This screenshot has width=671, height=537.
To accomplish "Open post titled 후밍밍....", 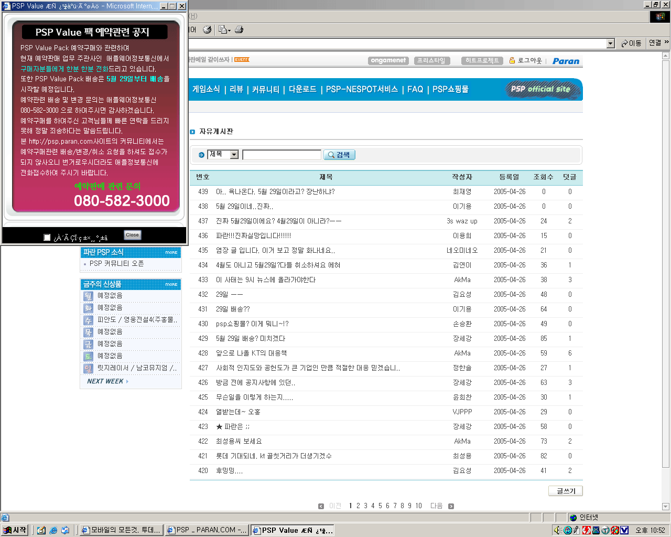I will 229,471.
